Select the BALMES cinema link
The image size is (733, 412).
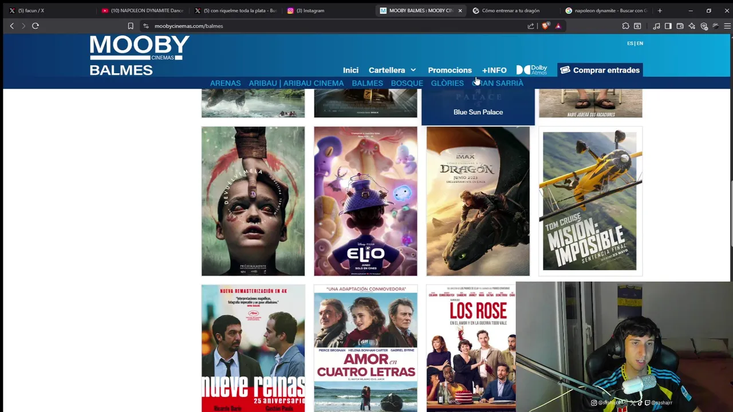point(367,83)
